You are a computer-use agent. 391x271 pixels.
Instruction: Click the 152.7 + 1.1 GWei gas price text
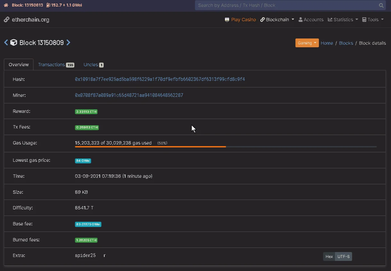[66, 5]
